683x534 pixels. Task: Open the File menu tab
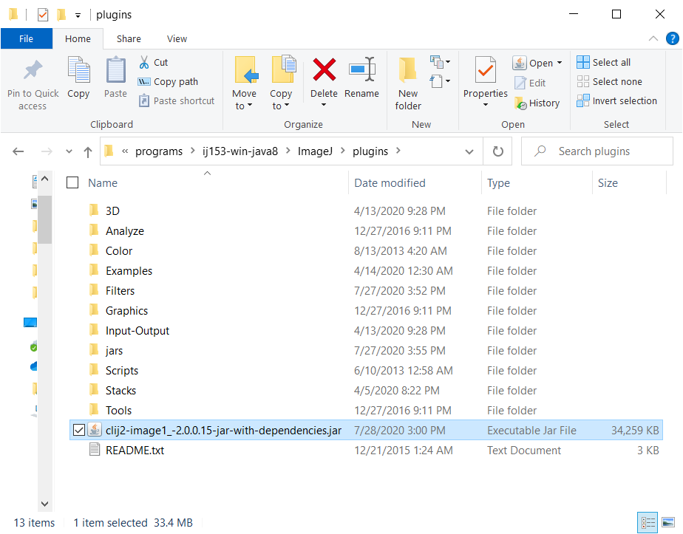26,38
